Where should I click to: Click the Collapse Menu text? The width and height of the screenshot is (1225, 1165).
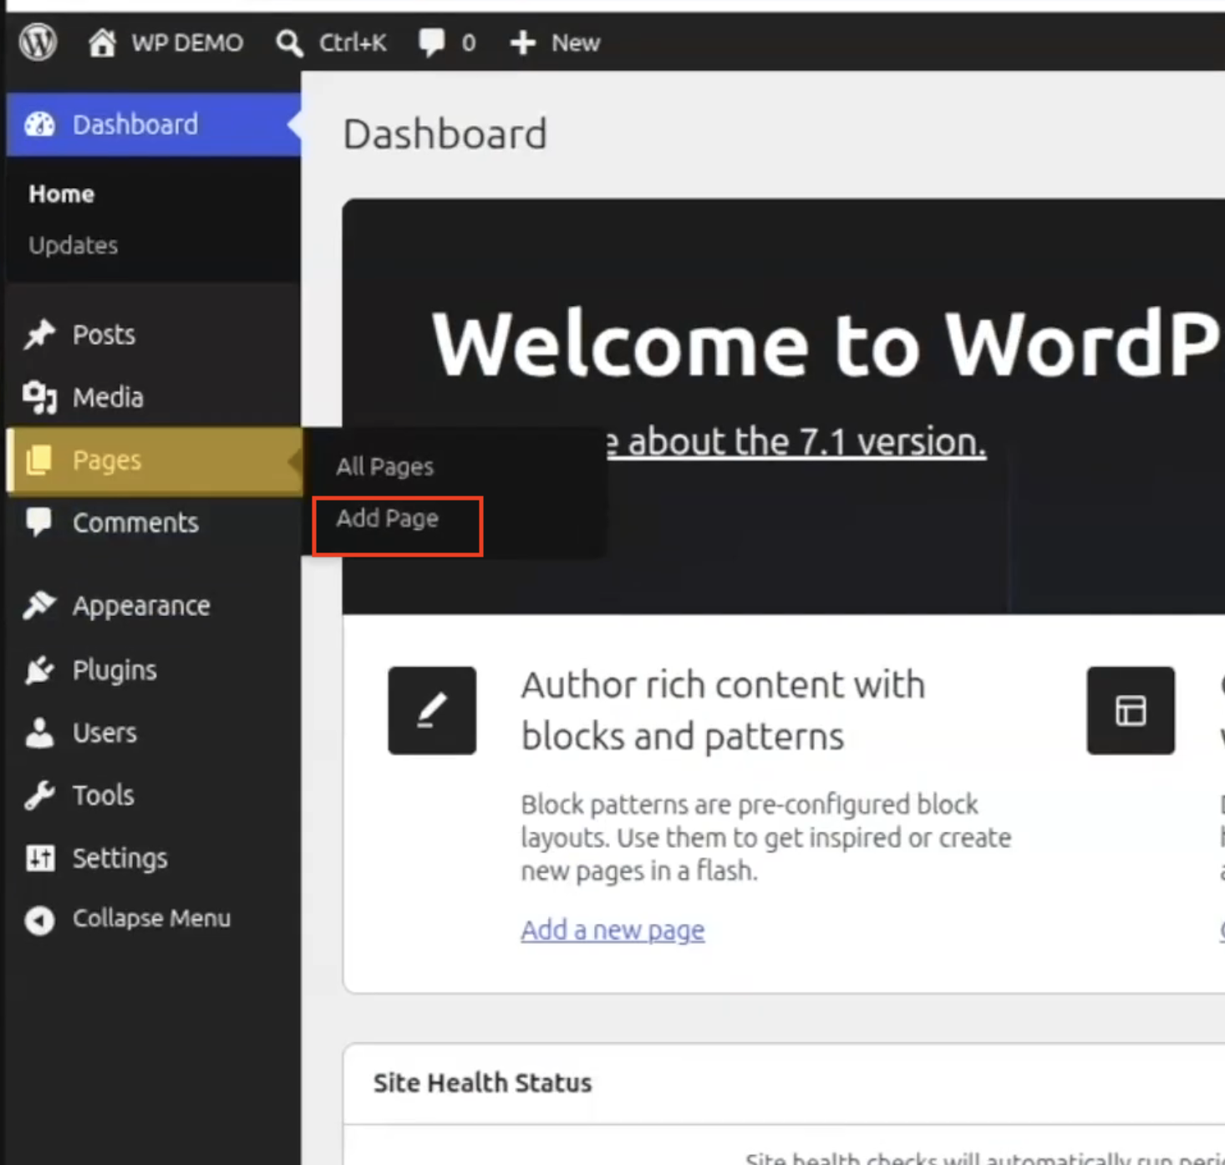point(151,918)
